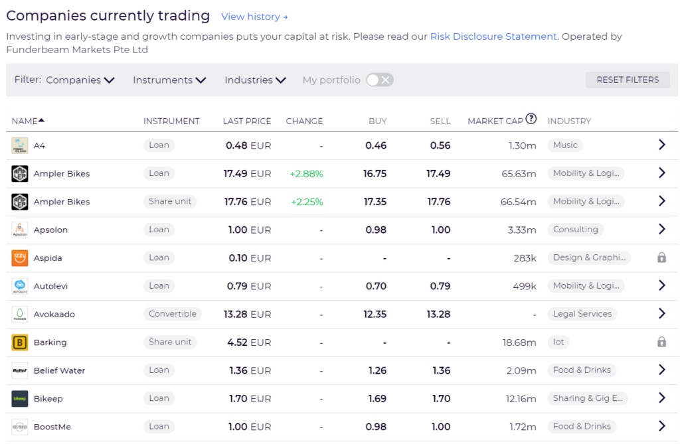680x444 pixels.
Task: Click the 18.68m market cap value
Action: point(519,342)
